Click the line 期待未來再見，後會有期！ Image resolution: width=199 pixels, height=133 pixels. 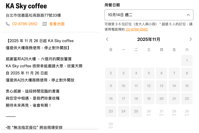[29, 105]
